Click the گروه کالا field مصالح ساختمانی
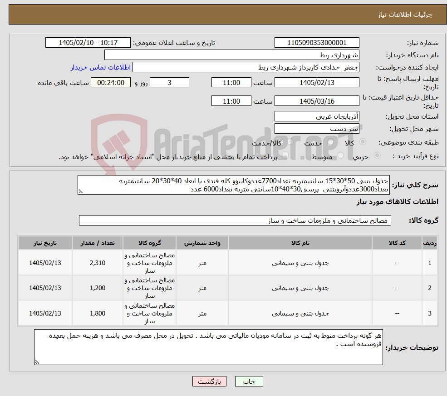This screenshot has width=447, height=396. coord(235,220)
